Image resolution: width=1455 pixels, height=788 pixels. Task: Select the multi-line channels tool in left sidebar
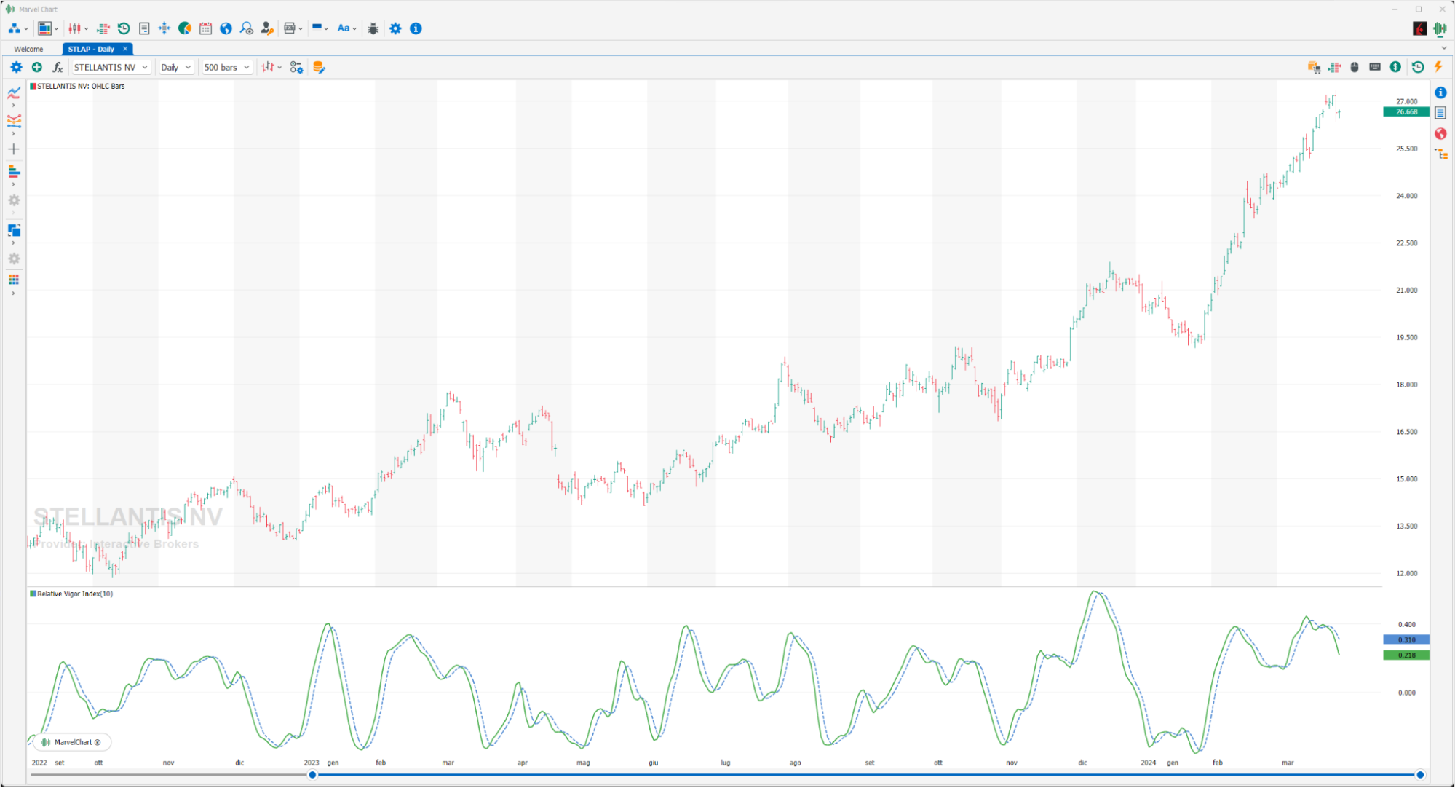[14, 121]
